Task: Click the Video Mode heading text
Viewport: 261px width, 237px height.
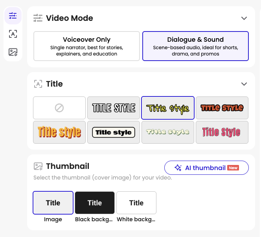Action: pyautogui.click(x=70, y=18)
